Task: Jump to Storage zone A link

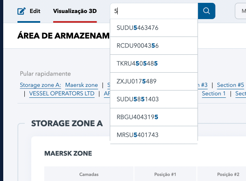Action: 41,85
